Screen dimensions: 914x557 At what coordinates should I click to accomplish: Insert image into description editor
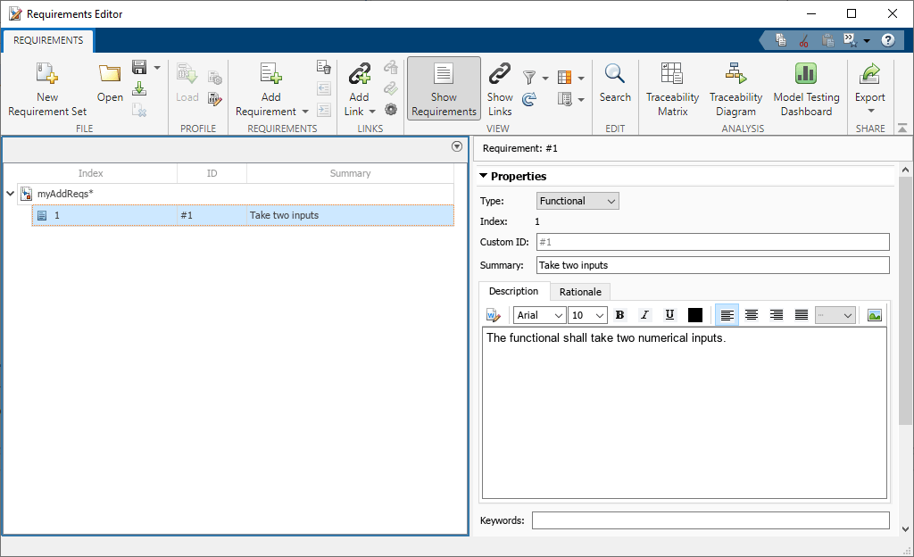tap(874, 315)
